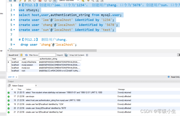The image size is (180, 116).
Task: Click the root row authentication string cell
Action: [59, 71]
